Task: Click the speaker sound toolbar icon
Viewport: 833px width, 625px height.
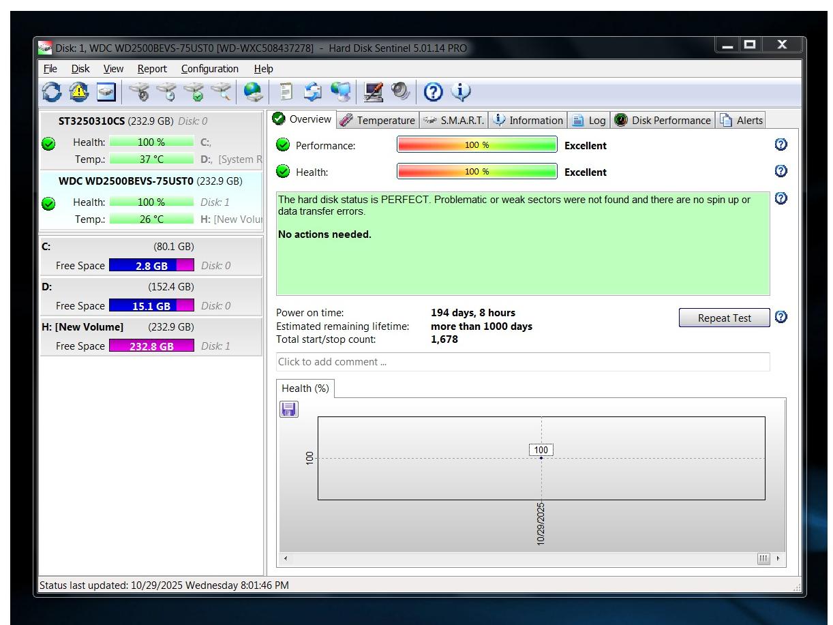Action: tap(399, 91)
